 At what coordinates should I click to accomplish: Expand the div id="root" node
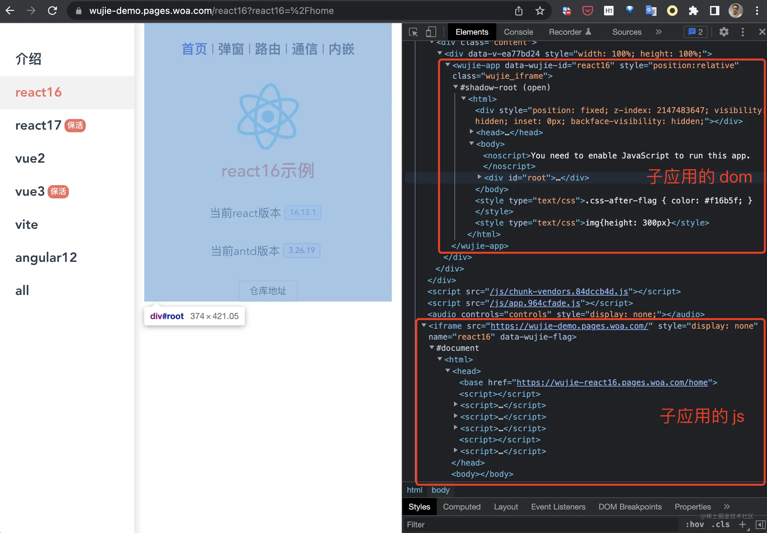point(479,177)
